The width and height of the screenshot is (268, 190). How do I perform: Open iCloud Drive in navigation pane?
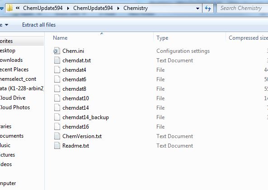click(x=13, y=98)
